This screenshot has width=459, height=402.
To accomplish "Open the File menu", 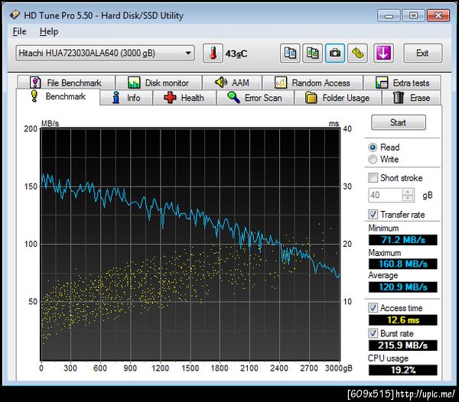I will pyautogui.click(x=19, y=31).
